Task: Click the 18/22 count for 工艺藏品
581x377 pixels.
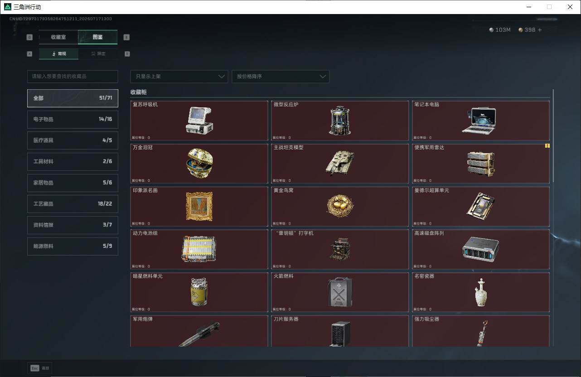Action: click(105, 204)
